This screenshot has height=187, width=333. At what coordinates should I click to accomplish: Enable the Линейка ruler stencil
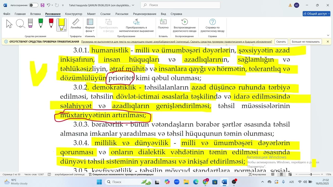[76, 24]
